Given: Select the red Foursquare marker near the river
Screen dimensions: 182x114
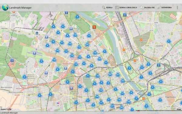Looking at the screenshot, I should point(94,27).
